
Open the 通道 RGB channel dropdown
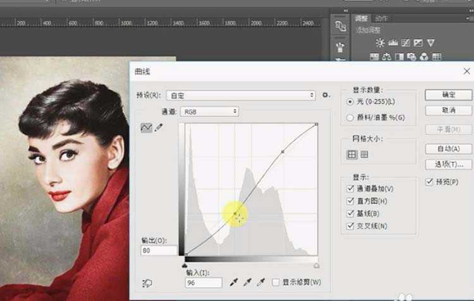pyautogui.click(x=209, y=112)
